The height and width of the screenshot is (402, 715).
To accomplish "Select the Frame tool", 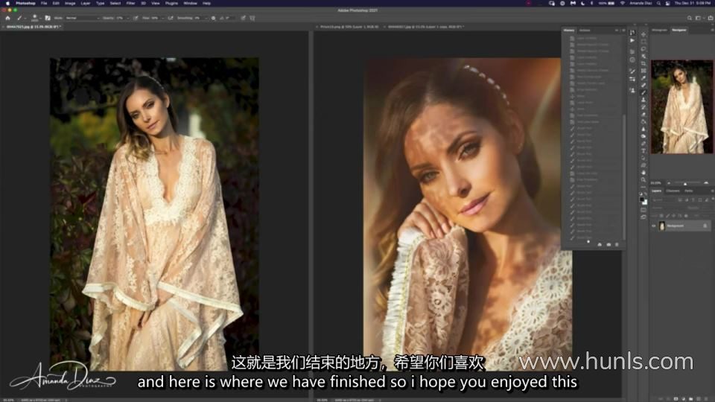I will point(643,71).
